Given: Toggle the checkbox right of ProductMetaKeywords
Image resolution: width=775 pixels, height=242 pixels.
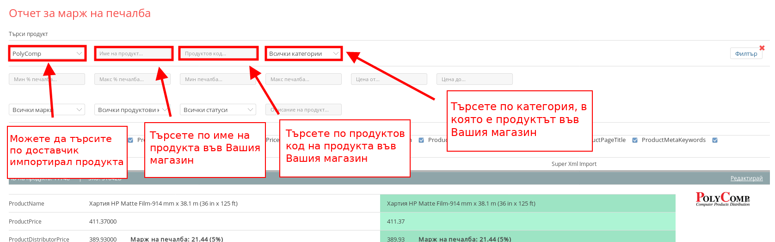Looking at the screenshot, I should tap(715, 140).
